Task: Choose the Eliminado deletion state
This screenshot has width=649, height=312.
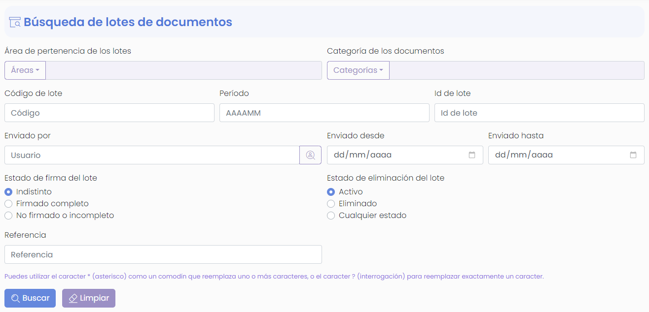Action: click(x=331, y=203)
